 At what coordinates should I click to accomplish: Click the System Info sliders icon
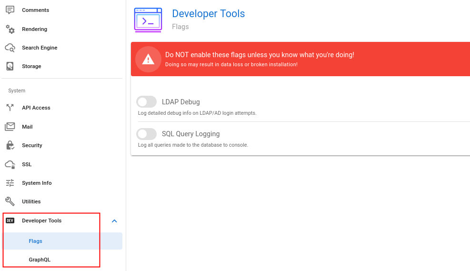[10, 183]
